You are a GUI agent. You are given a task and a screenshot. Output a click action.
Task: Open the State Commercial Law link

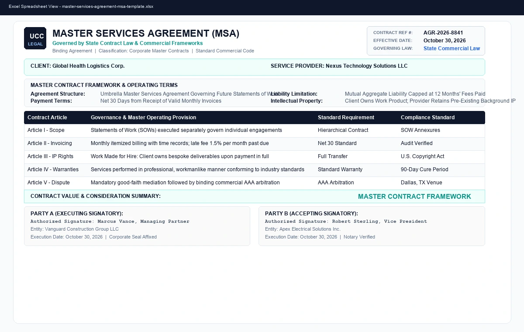[x=452, y=48]
